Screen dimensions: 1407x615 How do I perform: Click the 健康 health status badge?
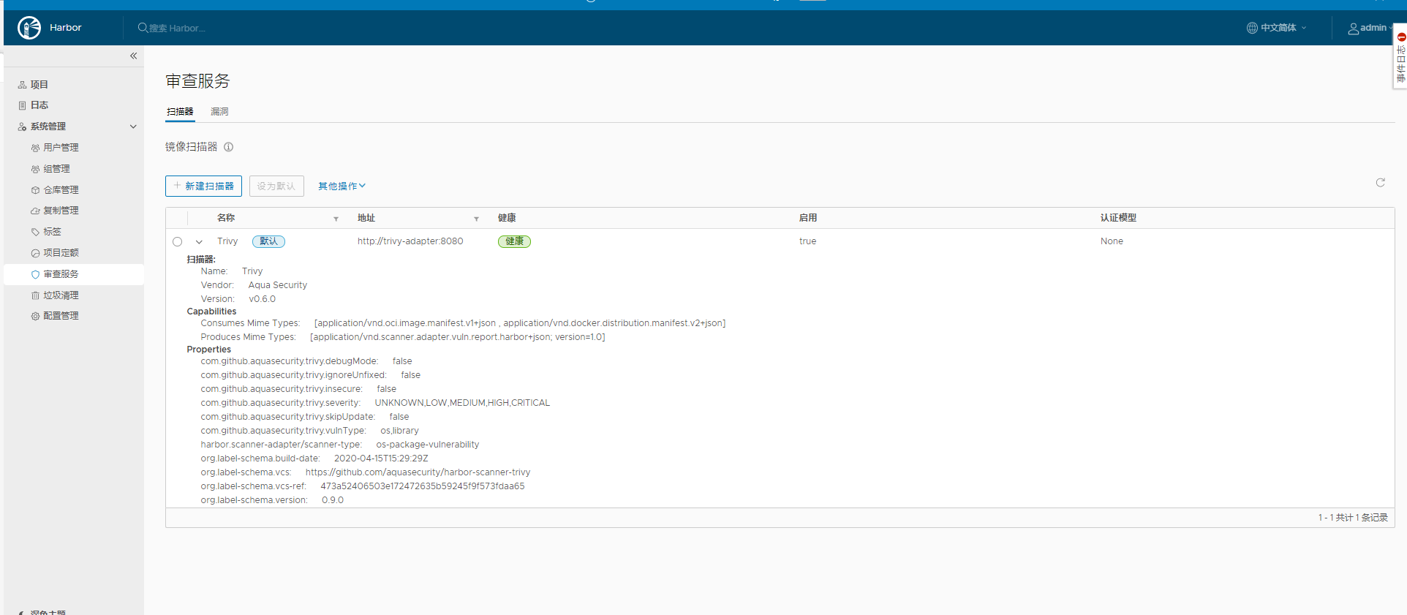(x=514, y=241)
